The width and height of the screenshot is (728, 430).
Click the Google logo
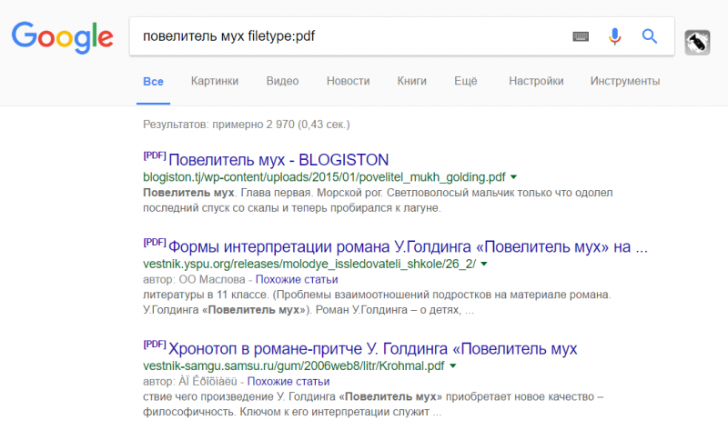62,37
